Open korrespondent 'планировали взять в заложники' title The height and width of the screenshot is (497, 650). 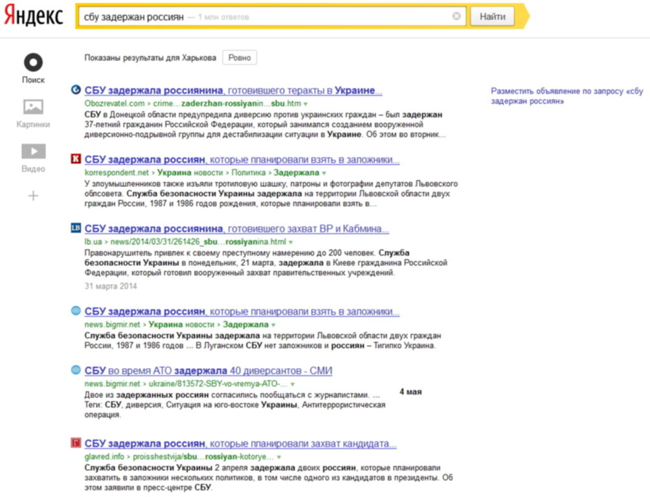242,160
